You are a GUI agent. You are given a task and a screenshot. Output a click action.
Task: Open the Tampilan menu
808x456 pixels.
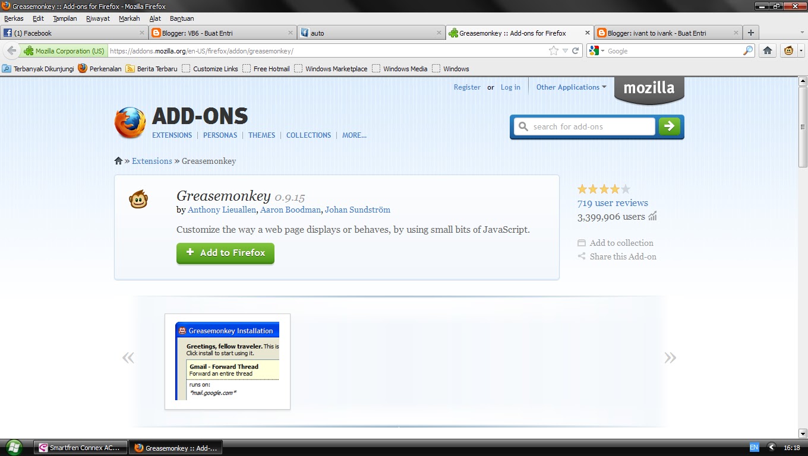pos(65,18)
